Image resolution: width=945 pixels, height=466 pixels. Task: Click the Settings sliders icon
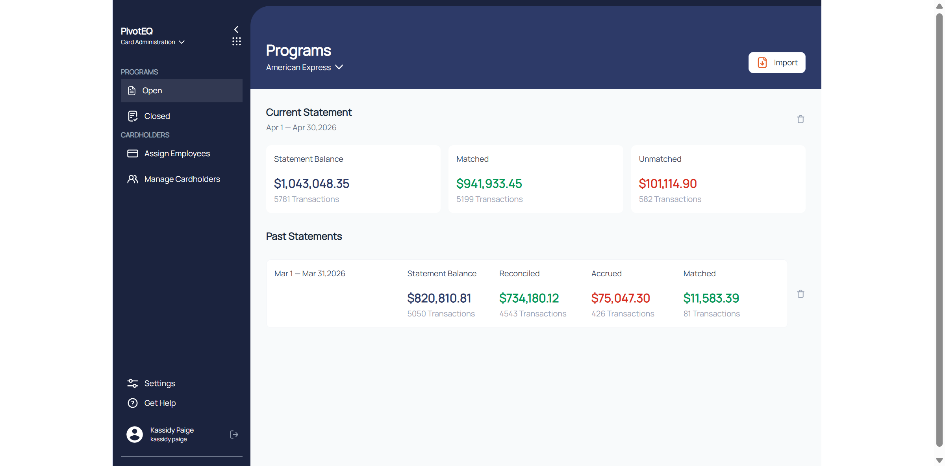(133, 383)
